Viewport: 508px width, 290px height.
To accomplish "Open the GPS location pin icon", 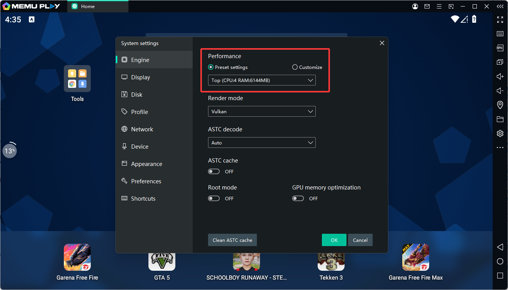I will point(500,105).
